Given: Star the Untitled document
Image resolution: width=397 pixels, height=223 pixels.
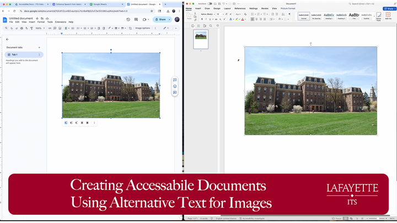Looking at the screenshot, I should 37,19.
